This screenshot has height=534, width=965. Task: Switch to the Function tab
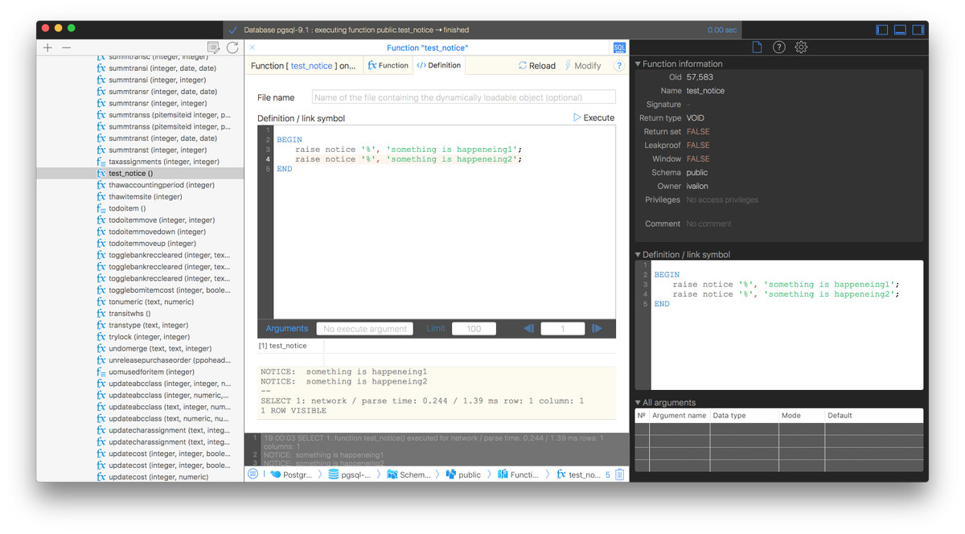pos(388,65)
